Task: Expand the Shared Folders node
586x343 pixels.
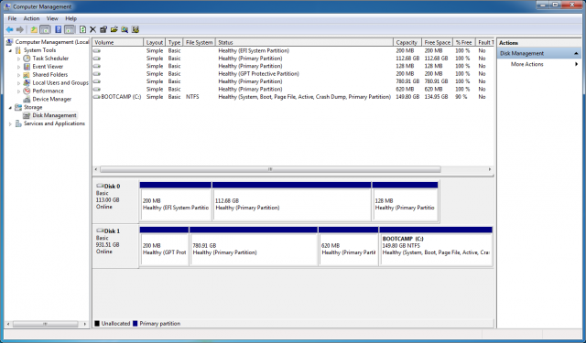Action: click(18, 75)
